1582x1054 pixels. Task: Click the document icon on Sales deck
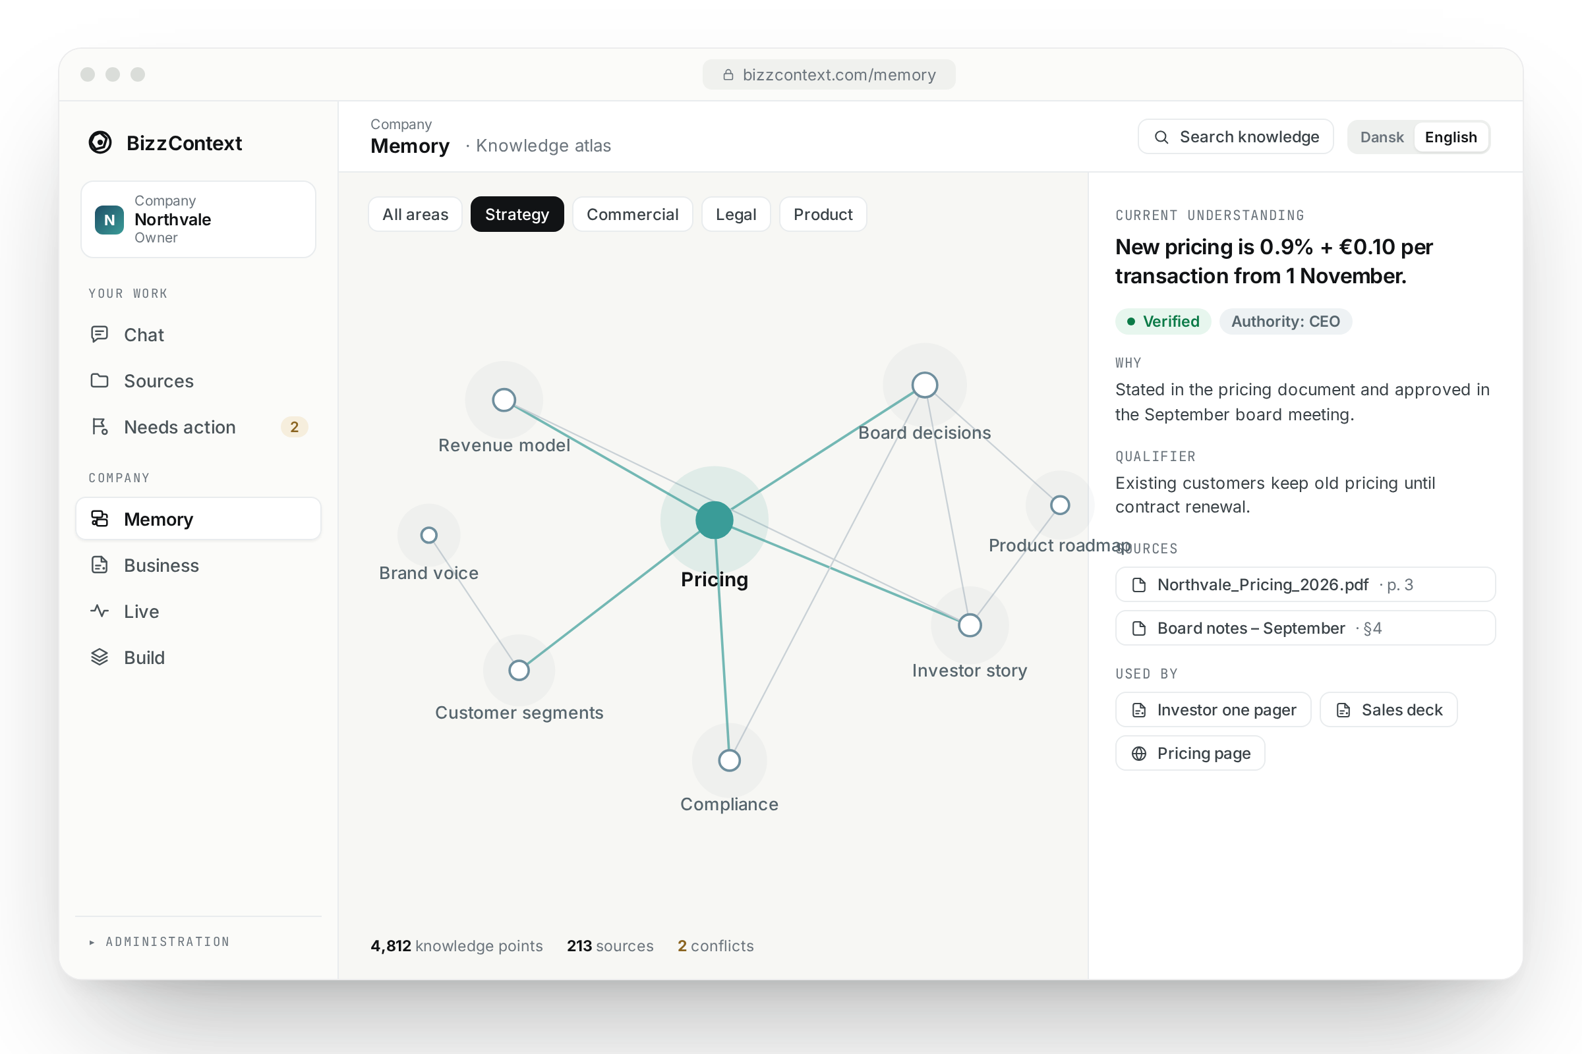[1343, 710]
